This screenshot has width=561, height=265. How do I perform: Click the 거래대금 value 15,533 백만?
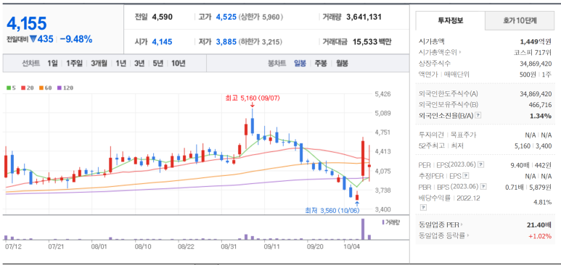[x=372, y=42]
